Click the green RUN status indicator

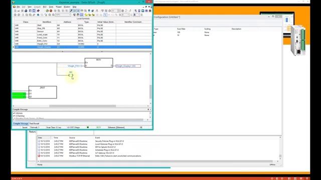coord(98,127)
